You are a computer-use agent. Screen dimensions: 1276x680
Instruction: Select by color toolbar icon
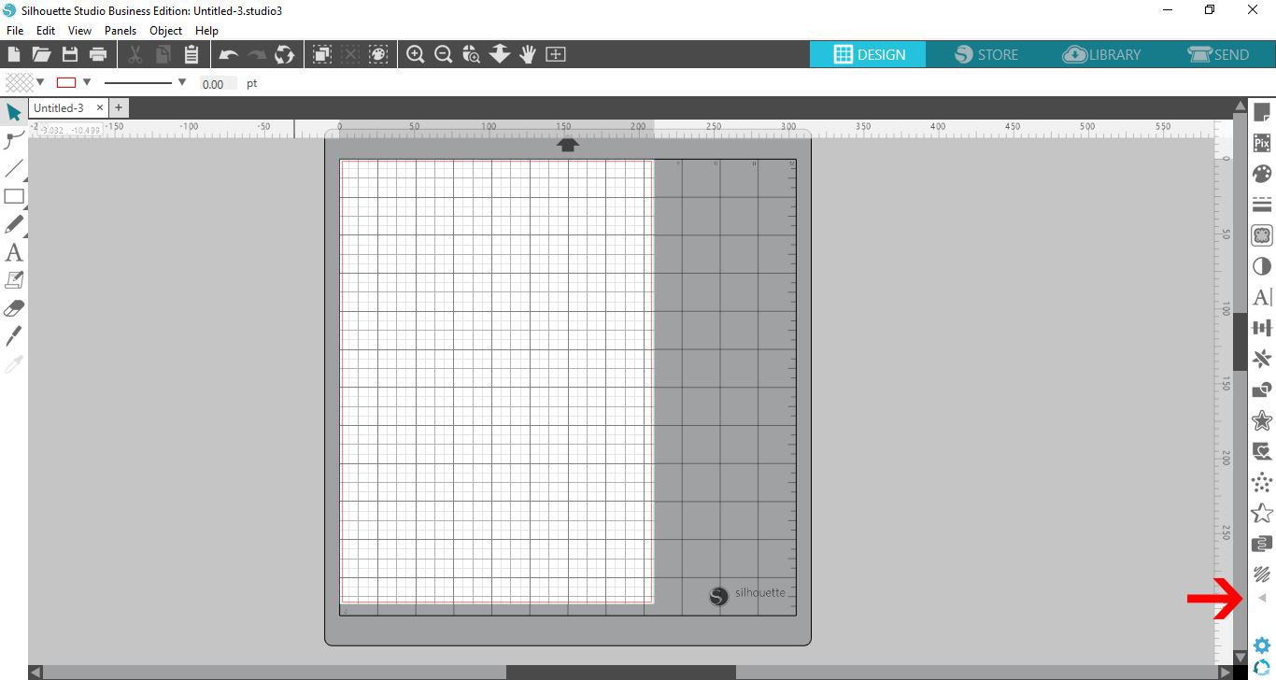377,54
